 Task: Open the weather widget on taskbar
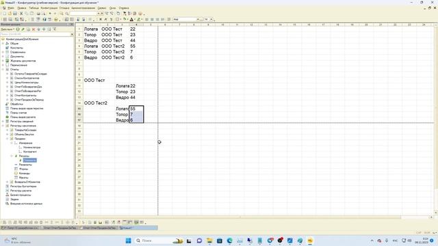[16, 241]
